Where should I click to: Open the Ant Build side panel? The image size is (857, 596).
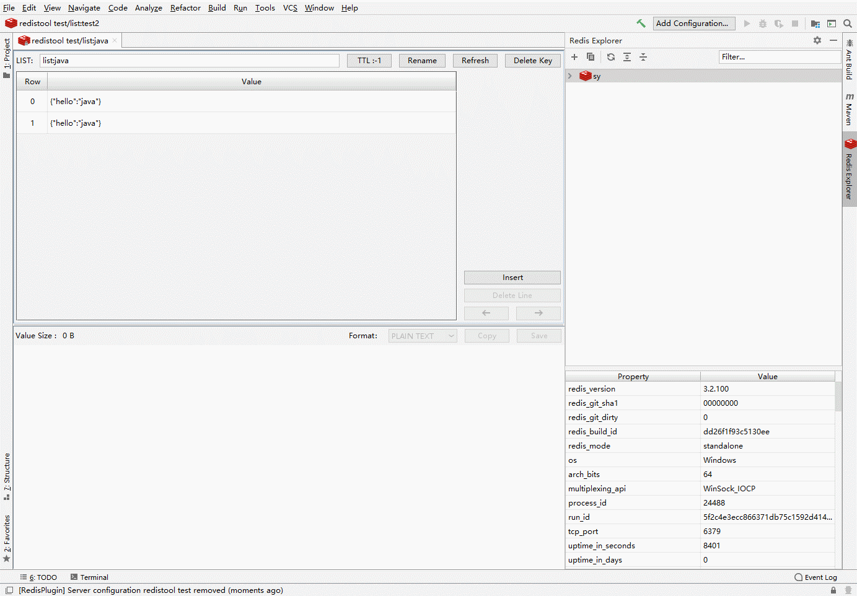pos(850,59)
